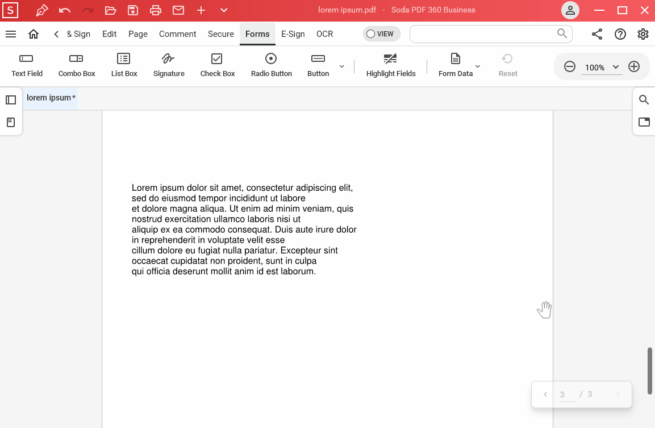The height and width of the screenshot is (428, 655).
Task: Open the right-side search panel
Action: 644,100
